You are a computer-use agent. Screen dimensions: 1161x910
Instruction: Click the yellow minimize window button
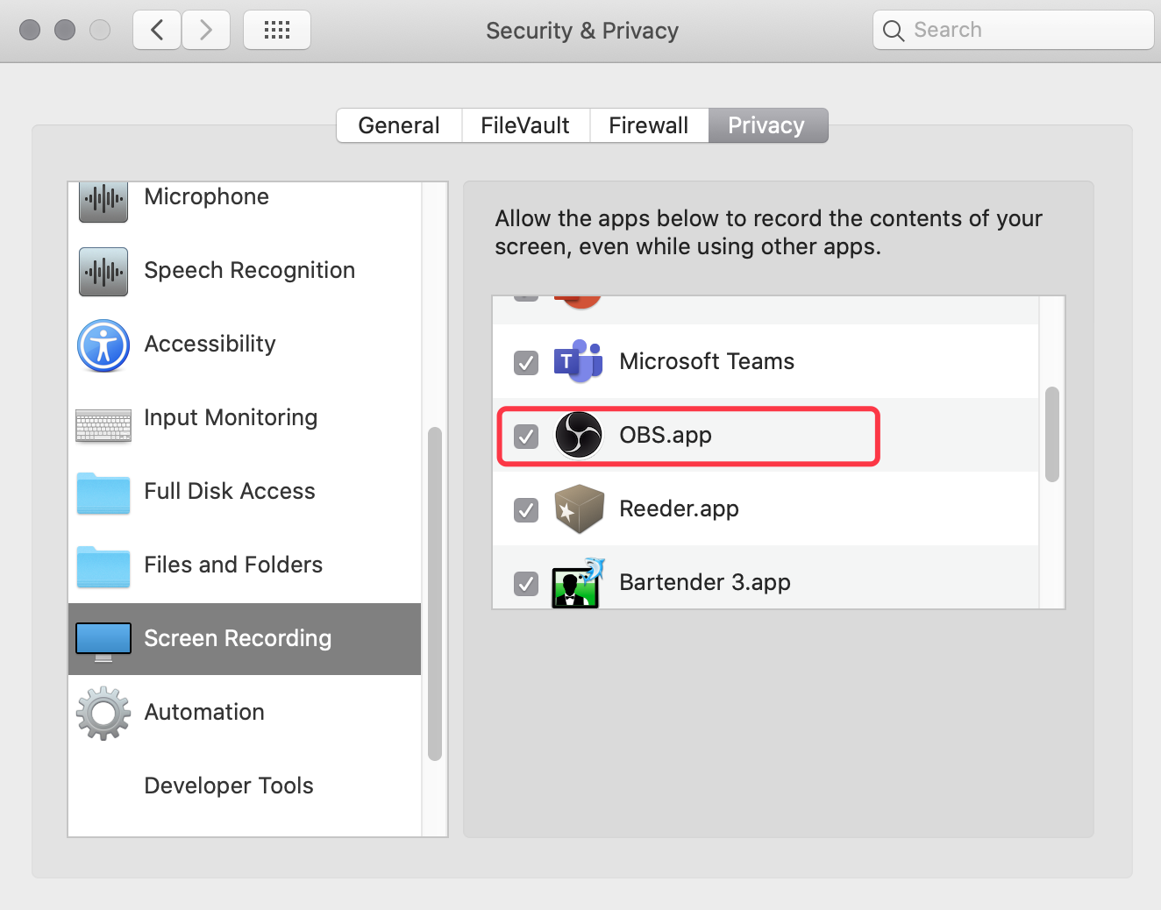tap(65, 30)
